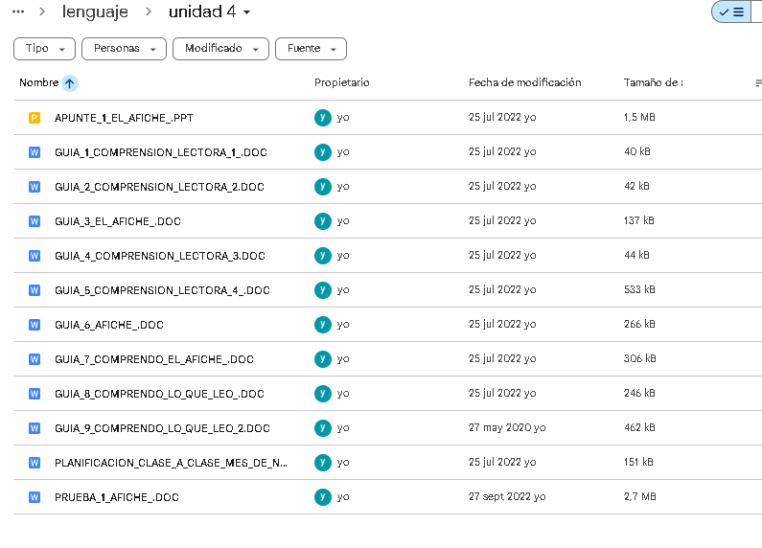This screenshot has width=762, height=548.
Task: Click the 533 kB file size
Action: point(639,289)
